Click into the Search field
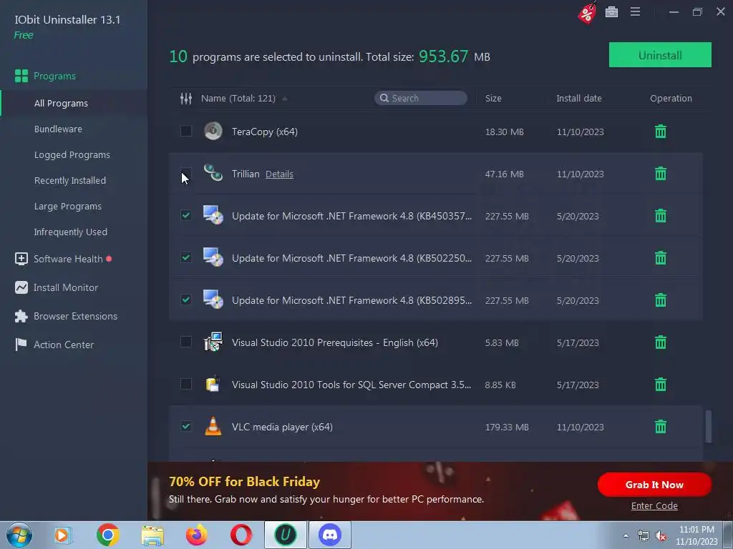This screenshot has height=549, width=733. click(421, 98)
